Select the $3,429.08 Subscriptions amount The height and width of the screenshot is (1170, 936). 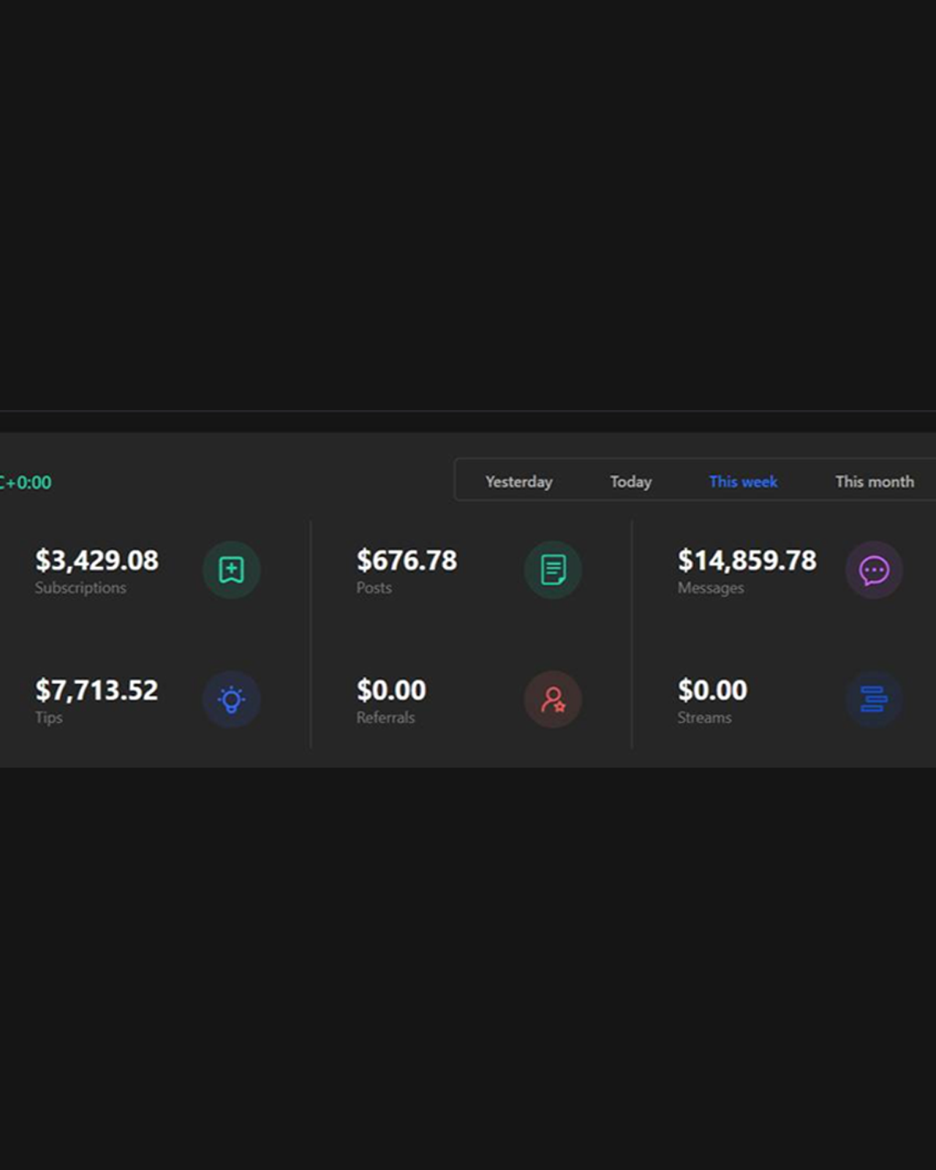[x=97, y=560]
